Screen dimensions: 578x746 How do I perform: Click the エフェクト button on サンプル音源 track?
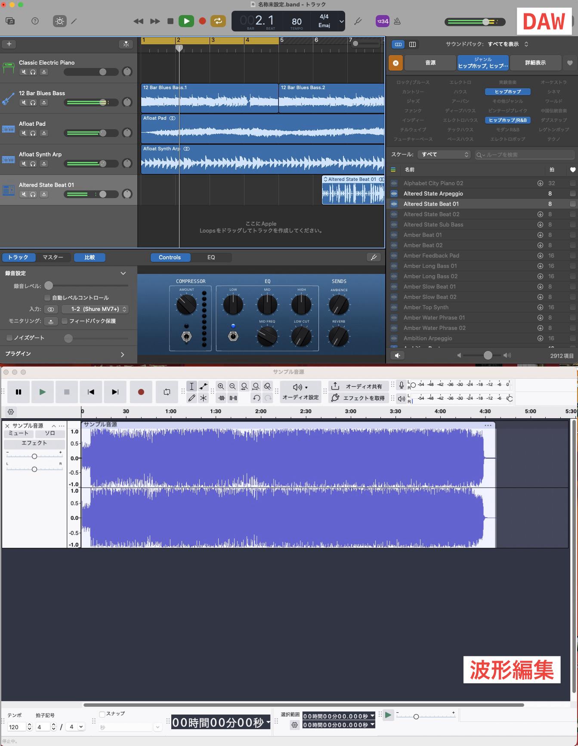[x=34, y=443]
